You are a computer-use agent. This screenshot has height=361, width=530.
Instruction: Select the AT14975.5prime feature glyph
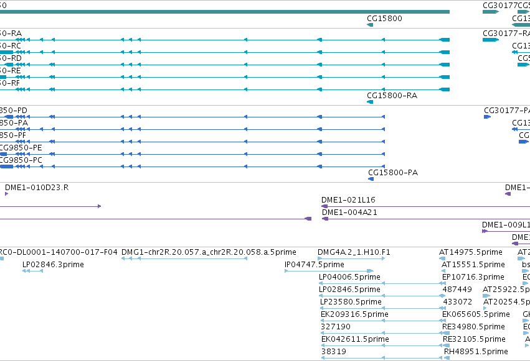pyautogui.click(x=442, y=258)
